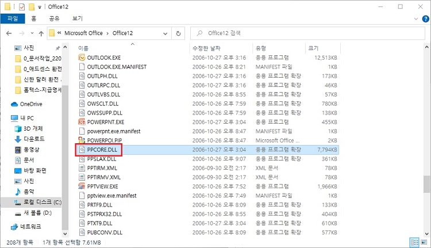Select the file PSTPRX32.DLL
Viewport: 431px width, 248px height.
(104, 214)
